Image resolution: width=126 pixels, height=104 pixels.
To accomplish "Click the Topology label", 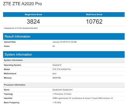I will [x=8, y=94].
